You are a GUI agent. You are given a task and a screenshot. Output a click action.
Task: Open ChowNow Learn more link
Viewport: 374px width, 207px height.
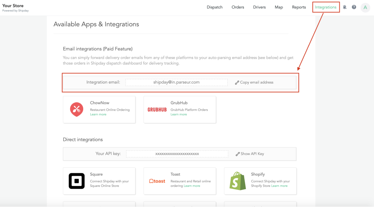tap(98, 114)
